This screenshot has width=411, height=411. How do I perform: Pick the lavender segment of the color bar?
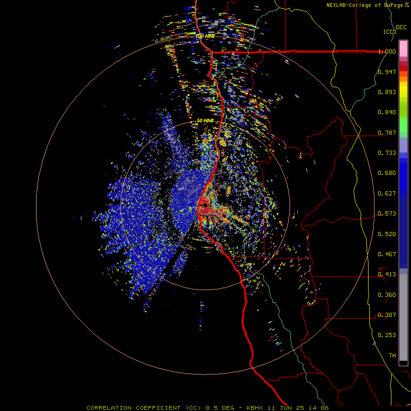click(403, 145)
